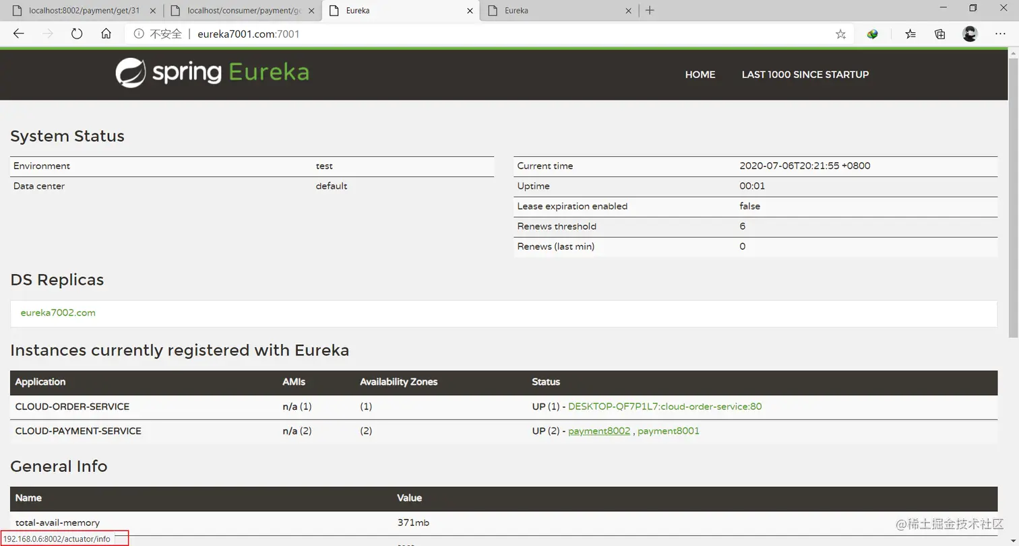The width and height of the screenshot is (1019, 546).
Task: Click the System Status heading
Action: pos(67,136)
